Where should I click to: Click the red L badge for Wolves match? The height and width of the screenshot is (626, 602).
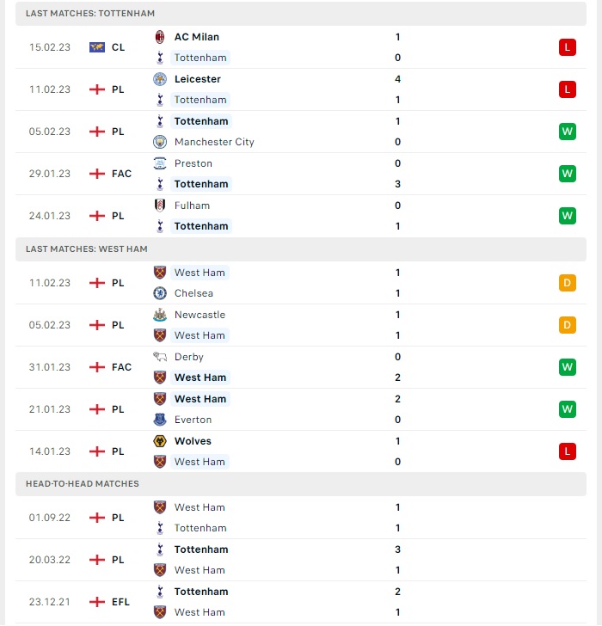(568, 451)
